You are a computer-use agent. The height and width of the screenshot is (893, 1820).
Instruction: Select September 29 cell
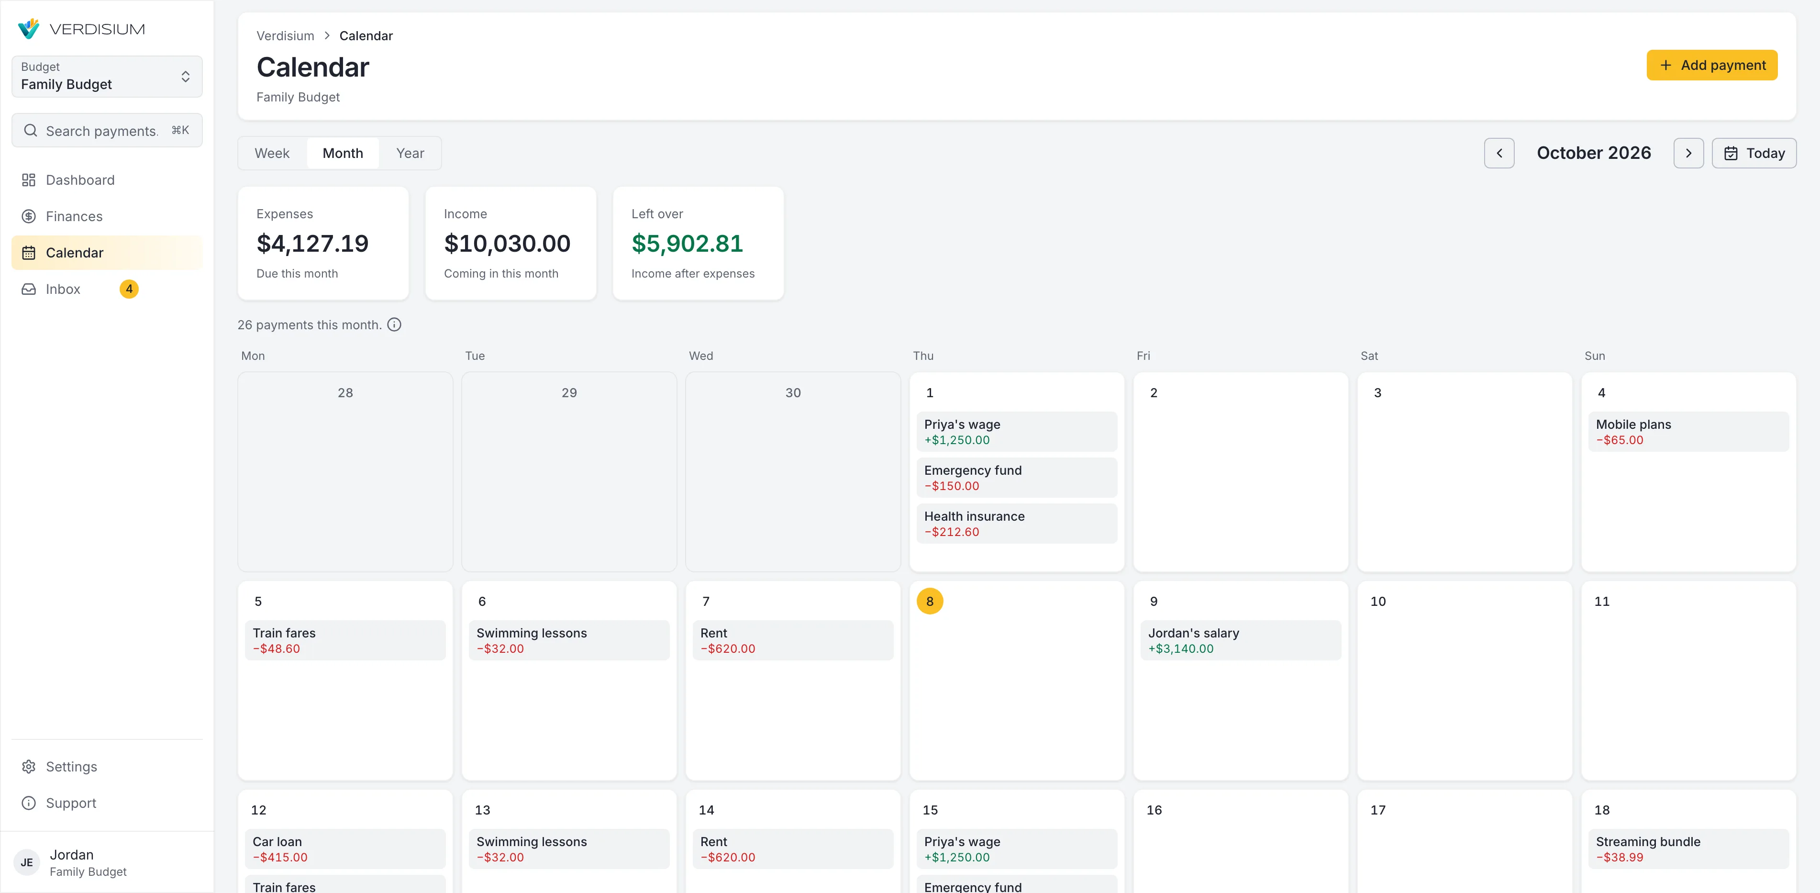(x=569, y=472)
